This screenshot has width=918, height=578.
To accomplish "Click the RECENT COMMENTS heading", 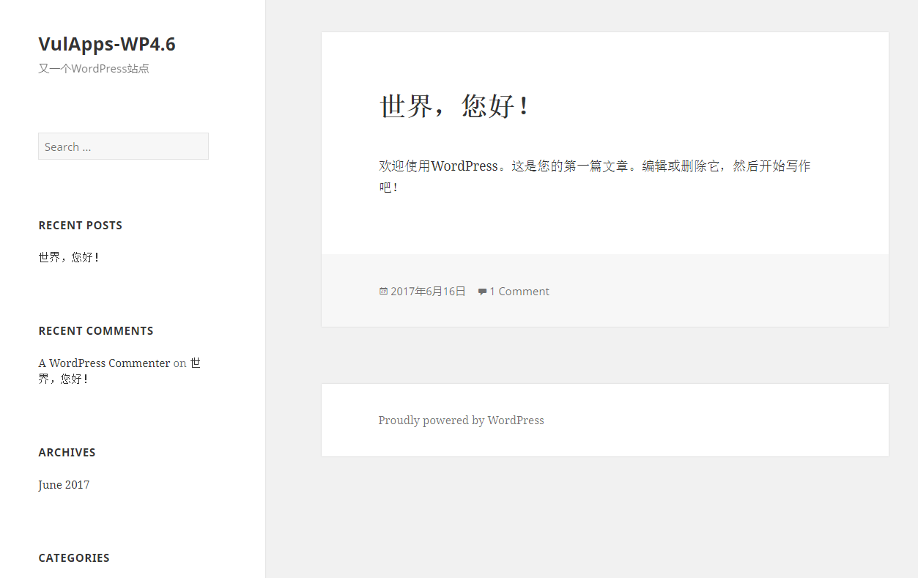I will (x=96, y=331).
